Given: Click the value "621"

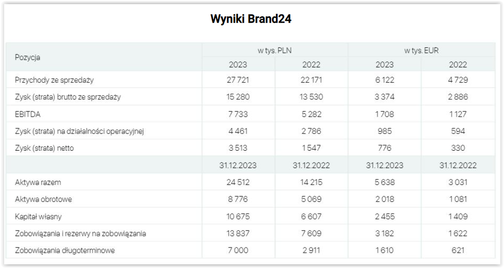Looking at the screenshot, I should tap(458, 250).
